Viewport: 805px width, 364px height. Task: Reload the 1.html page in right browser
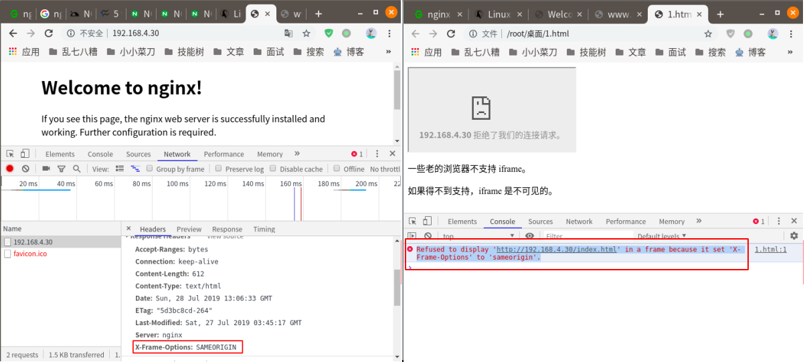pyautogui.click(x=451, y=33)
